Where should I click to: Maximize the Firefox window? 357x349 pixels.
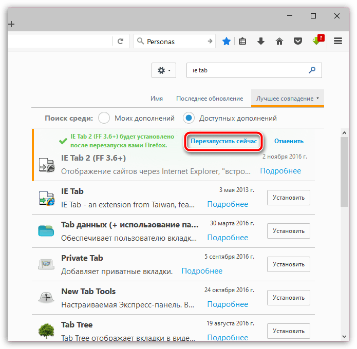click(313, 16)
